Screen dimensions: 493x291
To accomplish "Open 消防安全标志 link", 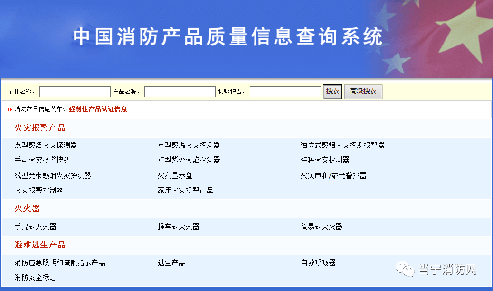I will 35,278.
